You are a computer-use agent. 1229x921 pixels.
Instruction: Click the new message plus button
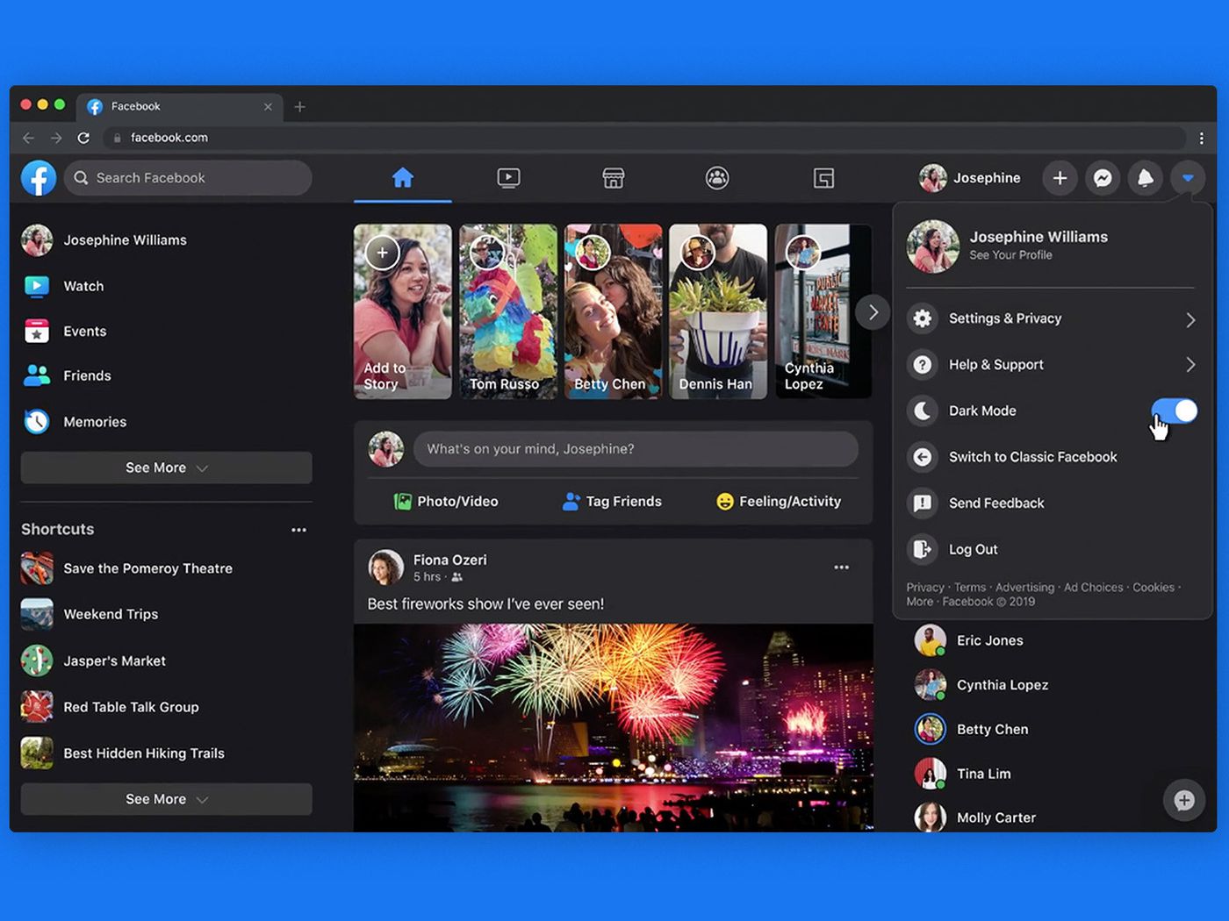coord(1184,800)
